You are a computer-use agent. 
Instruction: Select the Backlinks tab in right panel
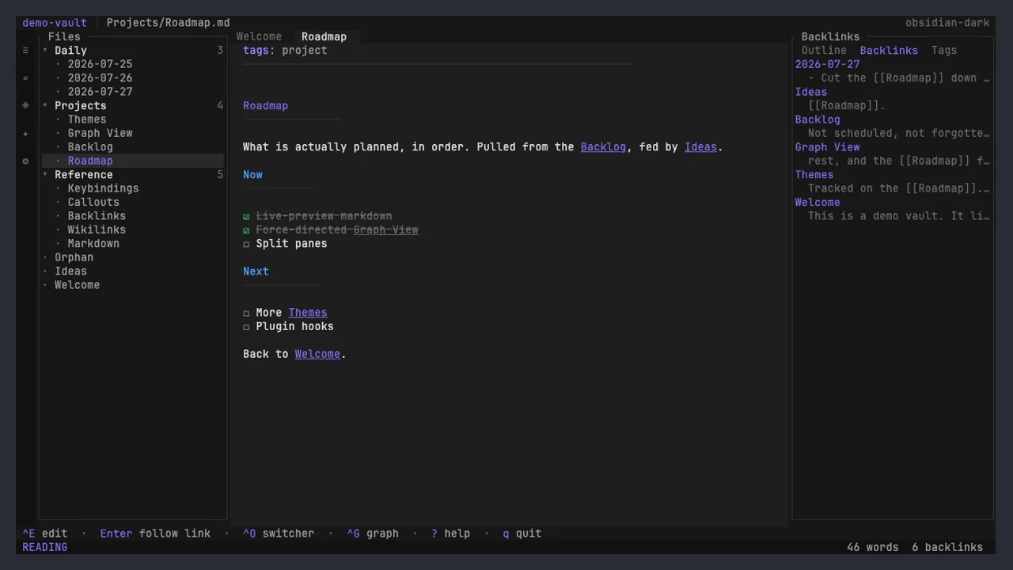click(889, 51)
